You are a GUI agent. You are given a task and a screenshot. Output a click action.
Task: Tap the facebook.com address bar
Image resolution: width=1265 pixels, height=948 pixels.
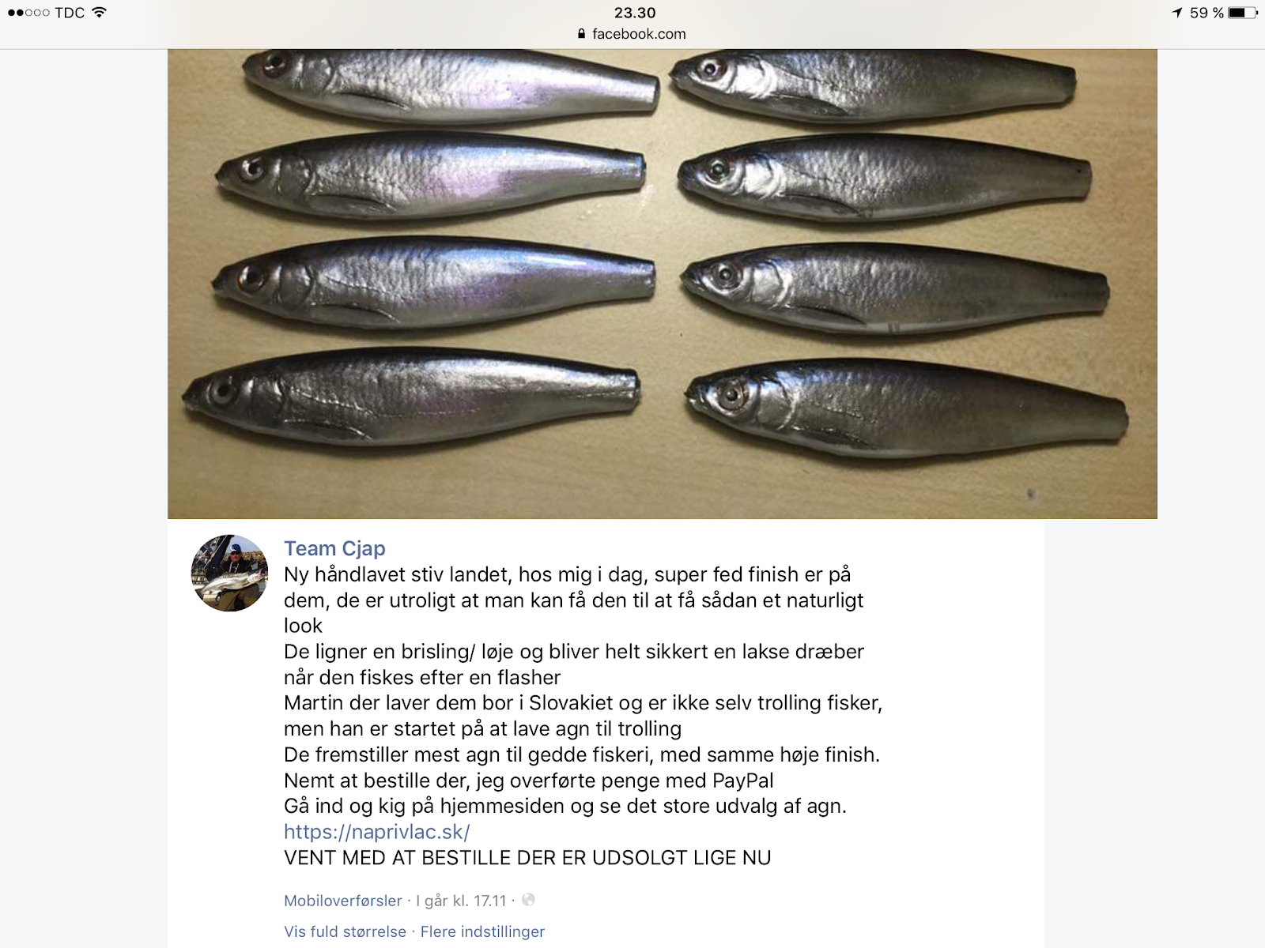click(632, 34)
